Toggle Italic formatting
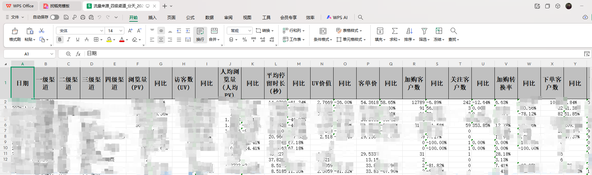Screen dimensions: 592x175 [x=68, y=40]
